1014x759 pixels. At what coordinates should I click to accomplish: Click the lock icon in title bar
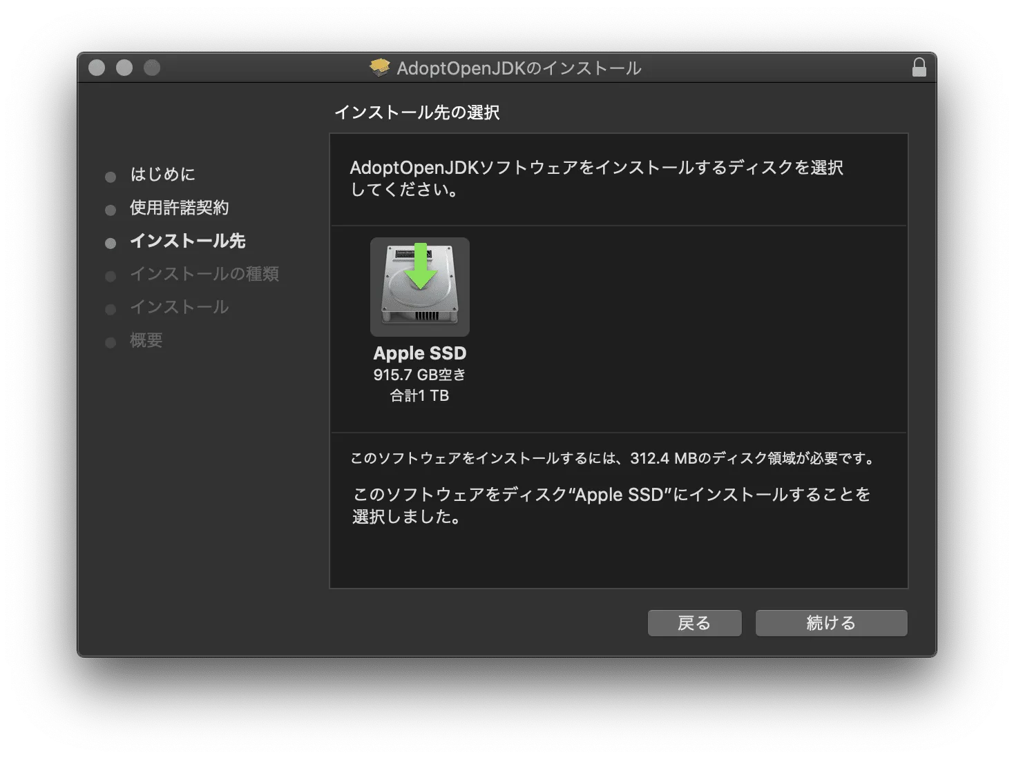[x=919, y=67]
